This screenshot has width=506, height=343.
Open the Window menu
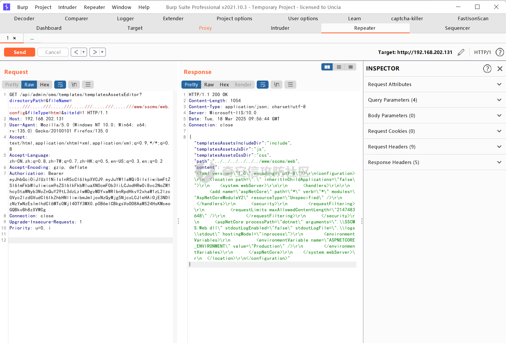tap(121, 7)
